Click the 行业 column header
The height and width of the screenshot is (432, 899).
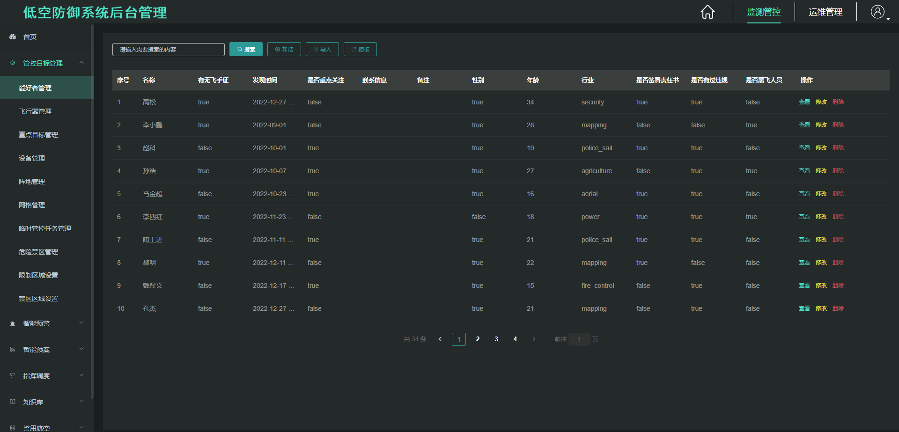588,80
